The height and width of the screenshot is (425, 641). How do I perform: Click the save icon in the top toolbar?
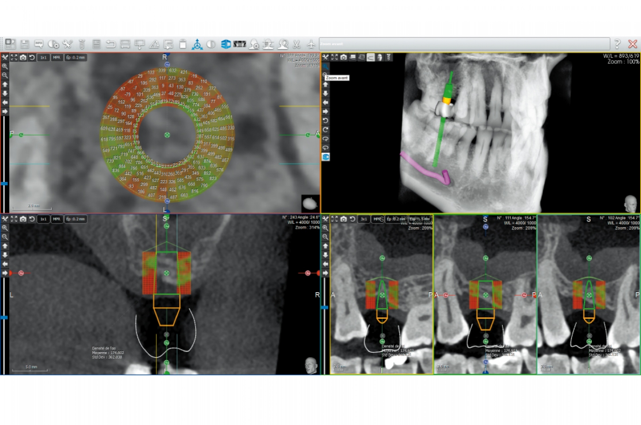click(x=25, y=44)
